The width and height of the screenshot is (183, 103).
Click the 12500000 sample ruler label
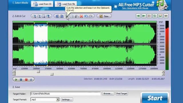click(130, 69)
